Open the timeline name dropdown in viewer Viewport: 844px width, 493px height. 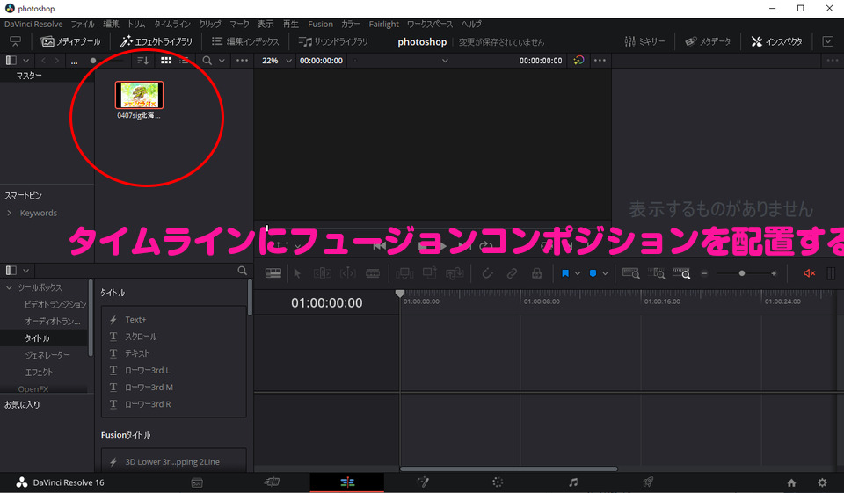[x=445, y=61]
